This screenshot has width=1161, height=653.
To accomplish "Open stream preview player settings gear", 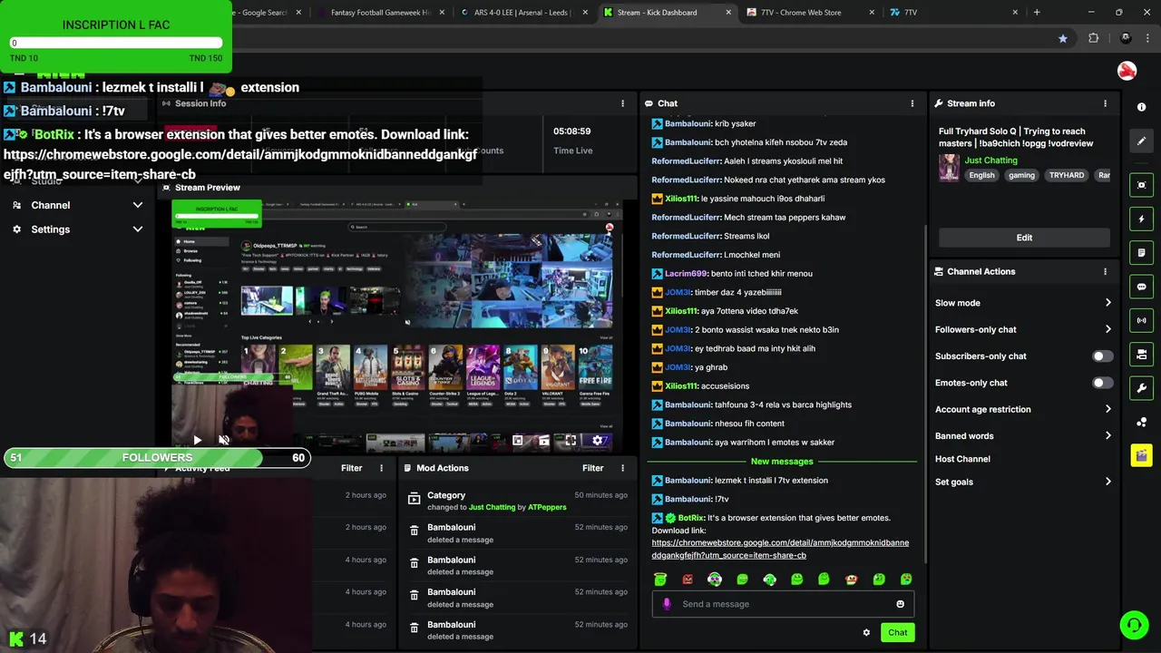I will [597, 441].
